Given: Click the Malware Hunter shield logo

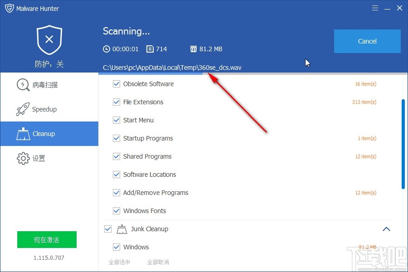Looking at the screenshot, I should (x=10, y=8).
